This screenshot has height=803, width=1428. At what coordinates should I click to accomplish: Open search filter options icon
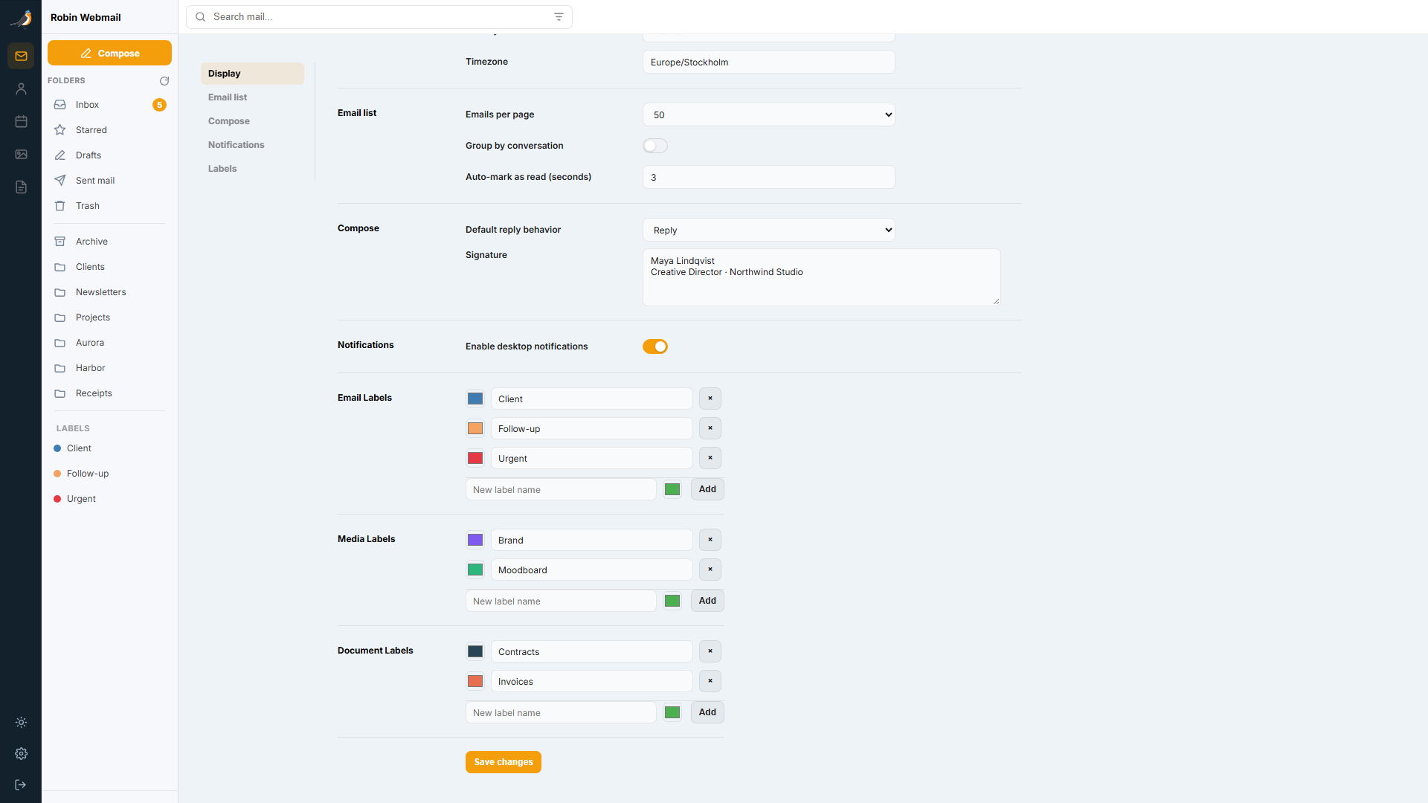(559, 17)
